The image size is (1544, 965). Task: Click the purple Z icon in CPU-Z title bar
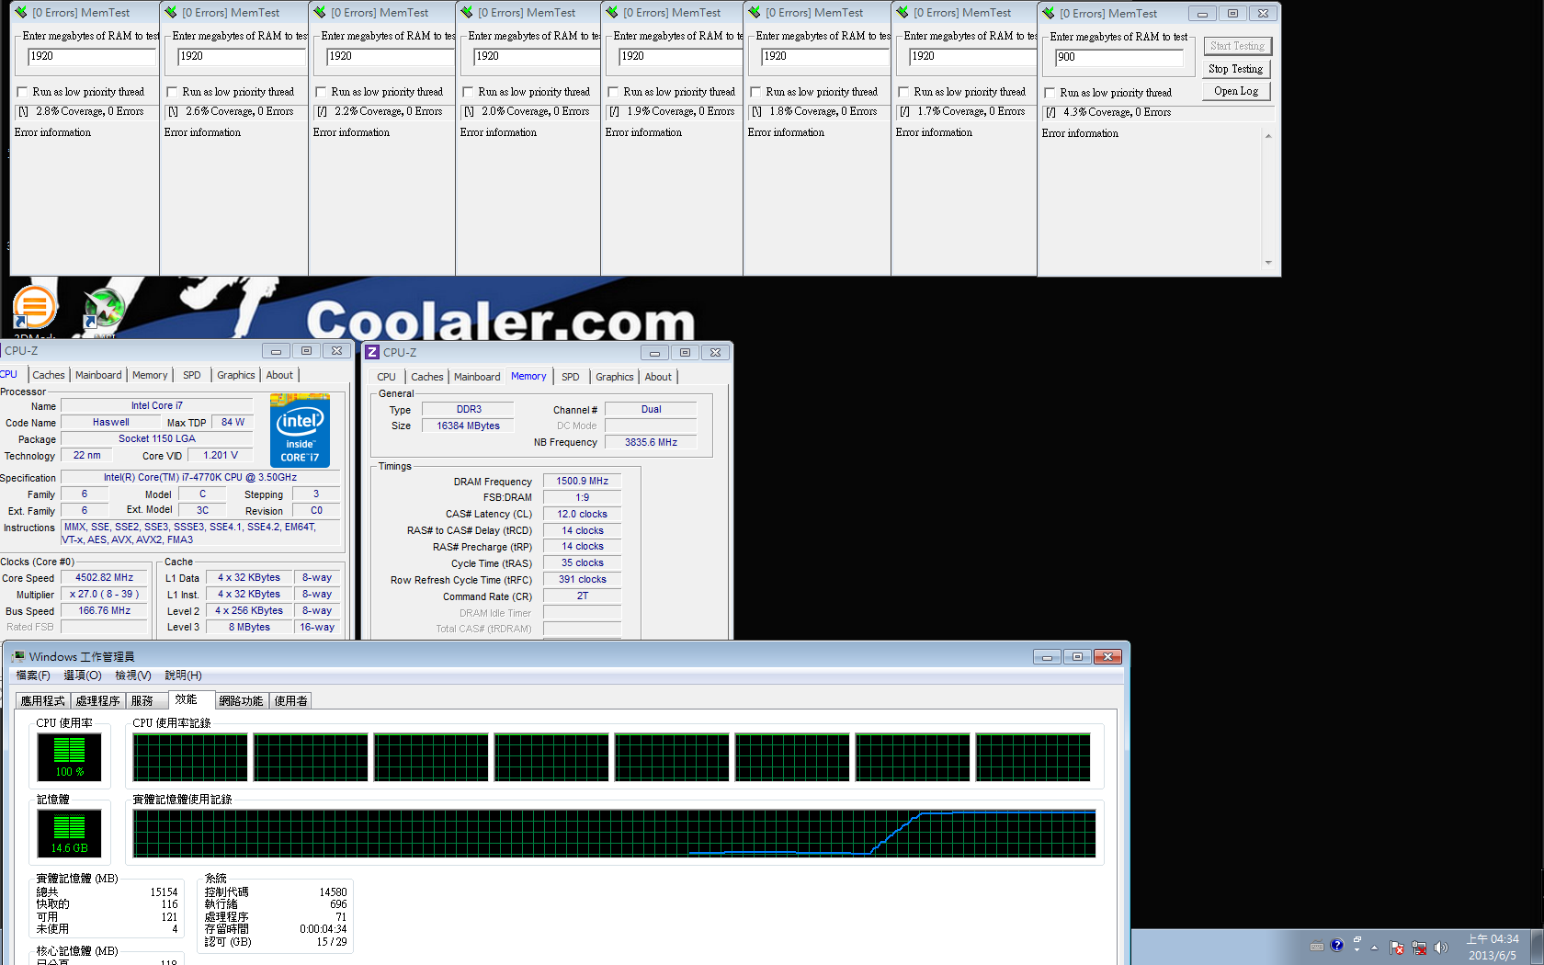point(372,352)
